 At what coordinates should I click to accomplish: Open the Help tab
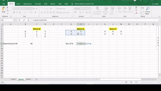tap(66, 4)
